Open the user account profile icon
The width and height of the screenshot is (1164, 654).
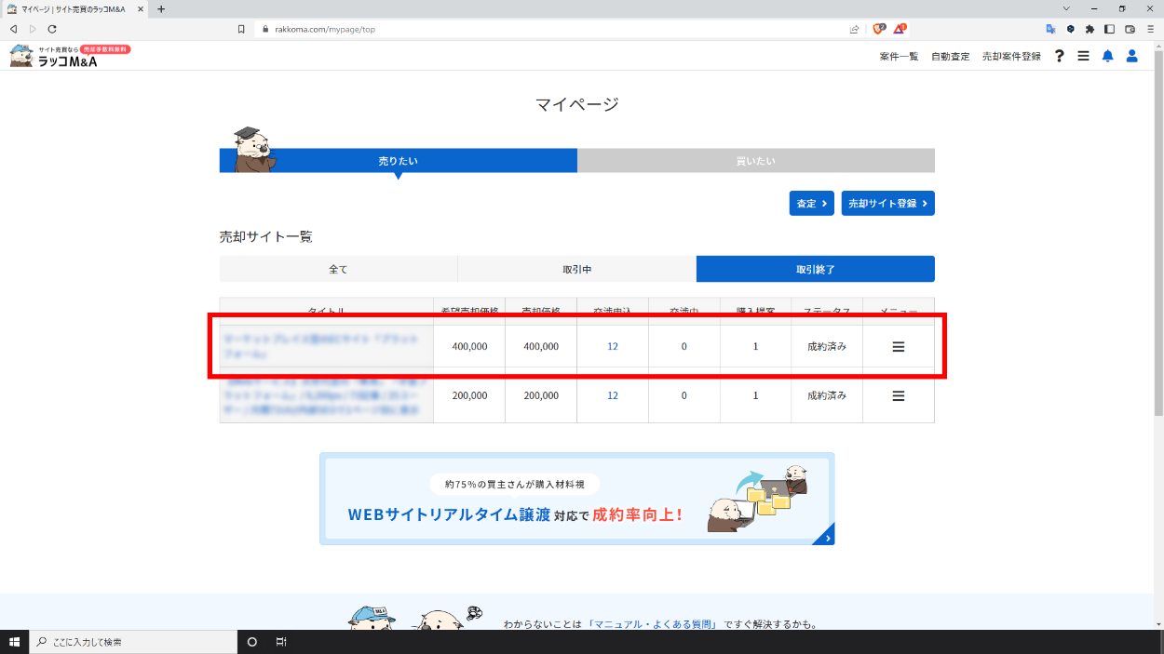pyautogui.click(x=1131, y=56)
